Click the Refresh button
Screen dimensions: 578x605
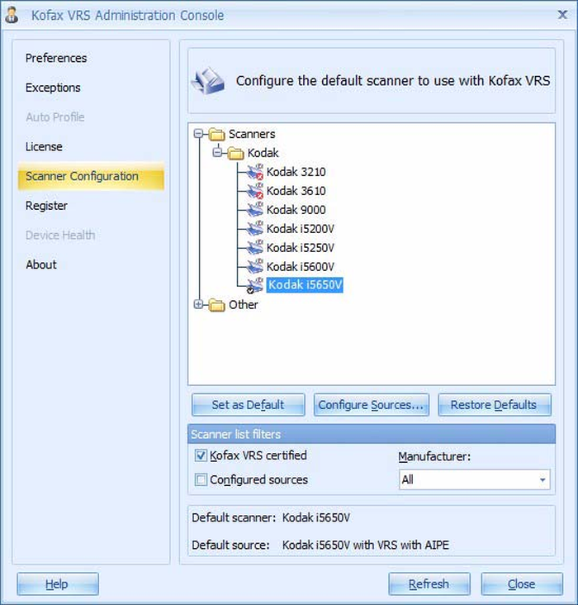429,584
